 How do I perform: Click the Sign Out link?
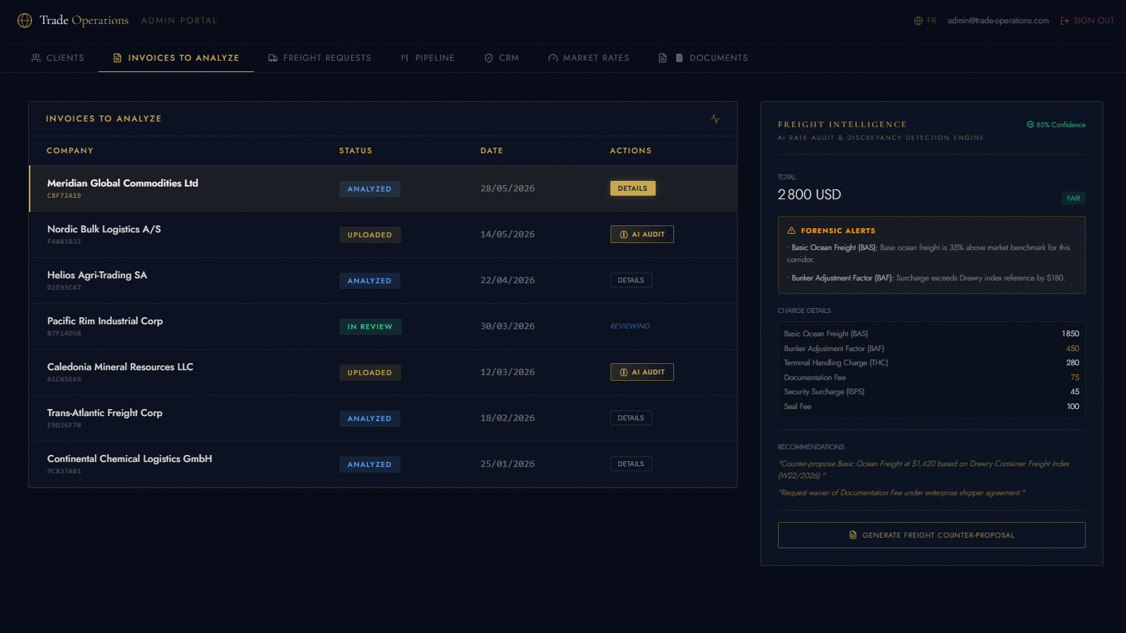click(1093, 20)
